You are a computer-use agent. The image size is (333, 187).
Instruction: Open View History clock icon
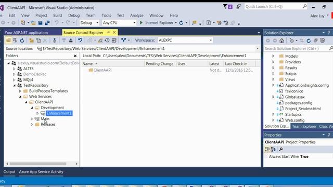tap(107, 41)
